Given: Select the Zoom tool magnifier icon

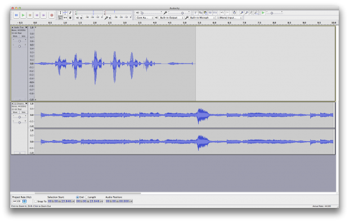Looking at the screenshot, I should [x=60, y=17].
